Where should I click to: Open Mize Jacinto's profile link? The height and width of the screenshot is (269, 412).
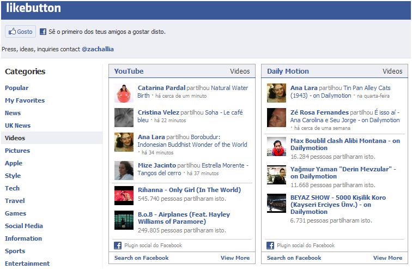(x=157, y=165)
